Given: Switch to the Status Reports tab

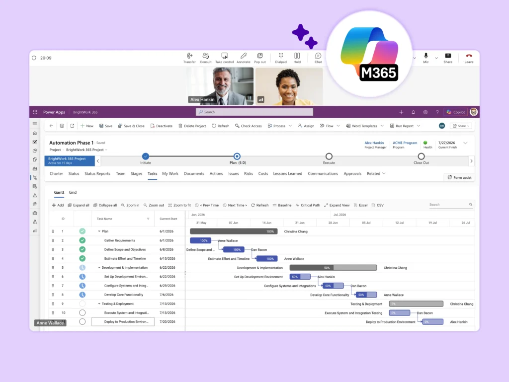Looking at the screenshot, I should 97,174.
